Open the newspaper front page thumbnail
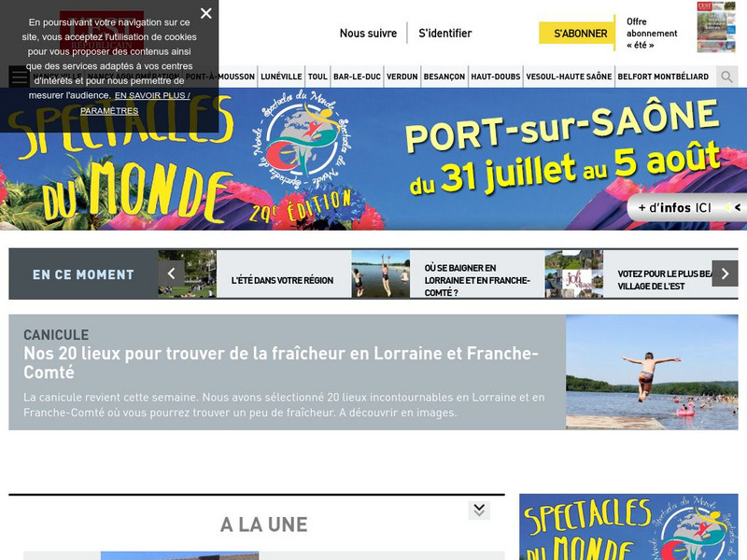This screenshot has height=560, width=747. [716, 27]
